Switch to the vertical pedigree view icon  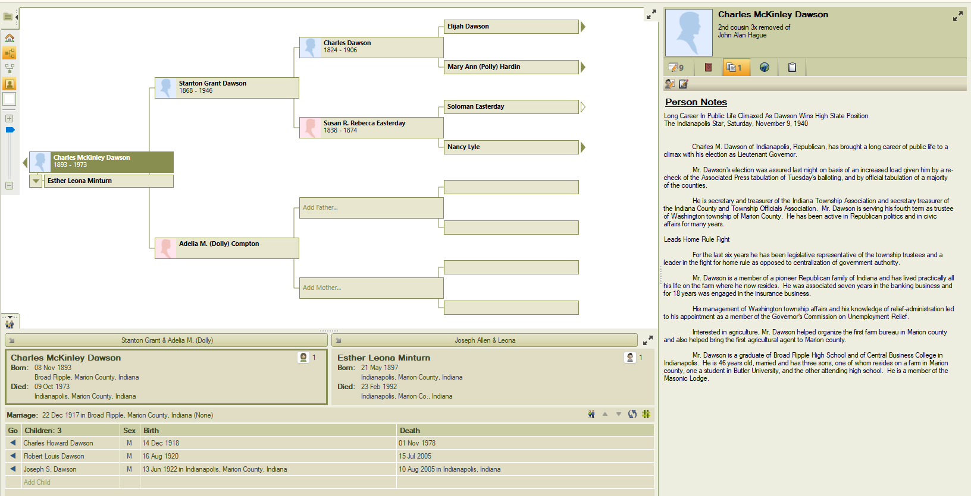click(10, 68)
